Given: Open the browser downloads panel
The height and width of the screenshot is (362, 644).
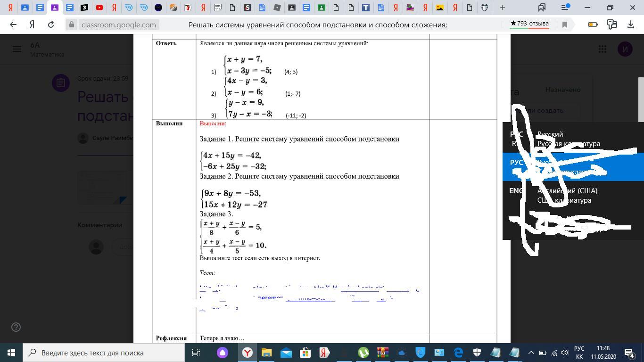Looking at the screenshot, I should click(631, 25).
